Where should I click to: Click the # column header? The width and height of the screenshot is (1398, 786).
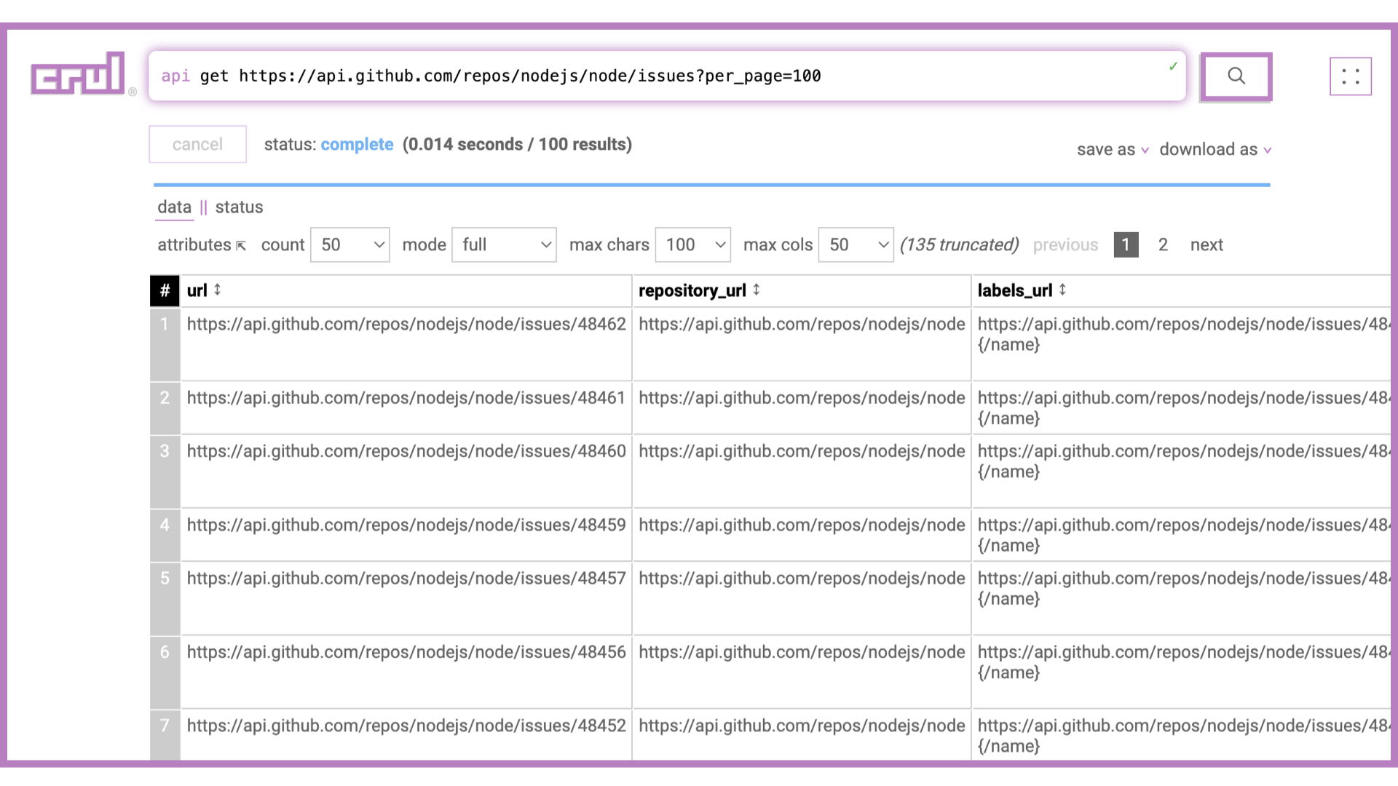coord(165,290)
